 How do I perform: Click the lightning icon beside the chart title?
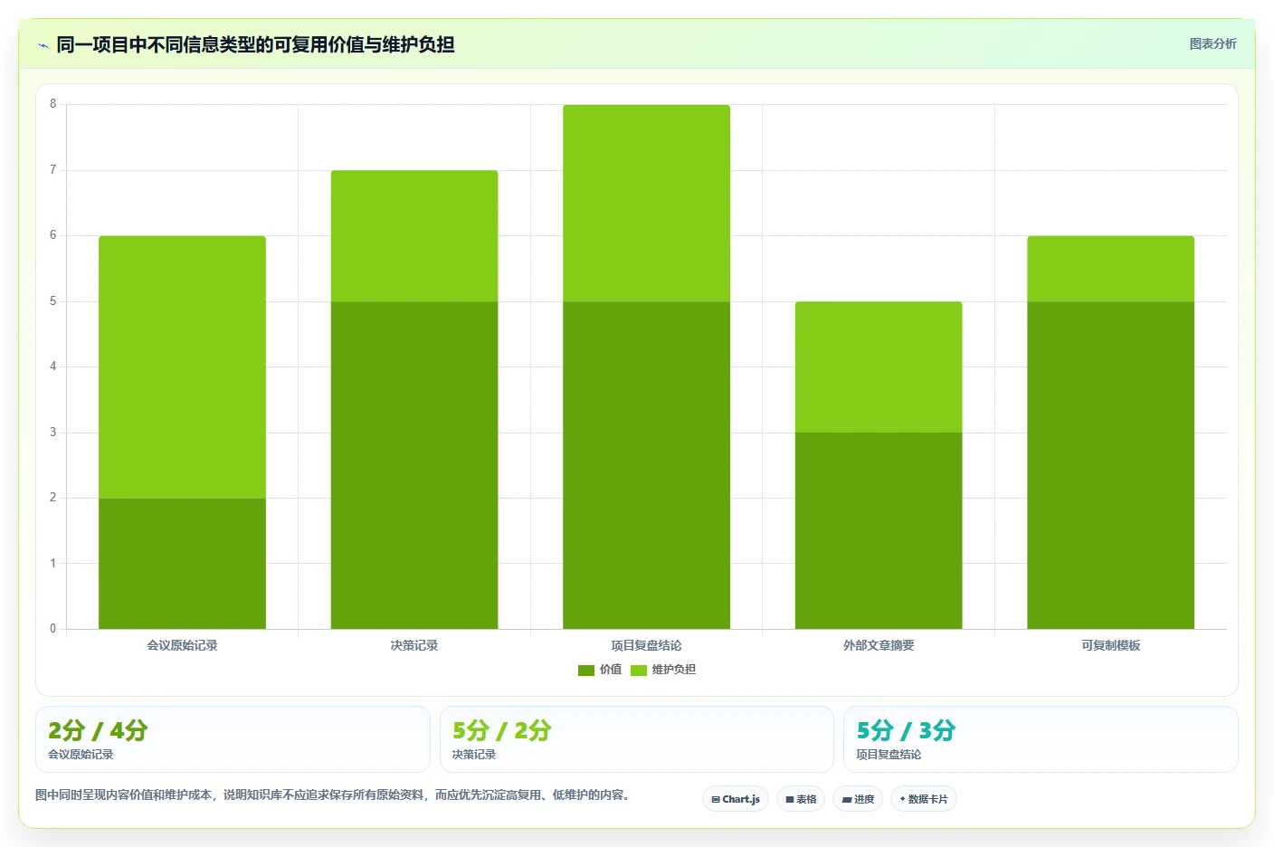coord(43,45)
